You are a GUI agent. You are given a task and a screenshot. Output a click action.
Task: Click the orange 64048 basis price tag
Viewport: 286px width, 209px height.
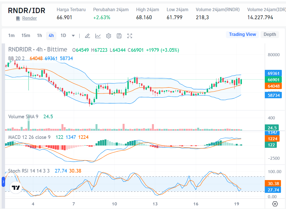(273, 86)
